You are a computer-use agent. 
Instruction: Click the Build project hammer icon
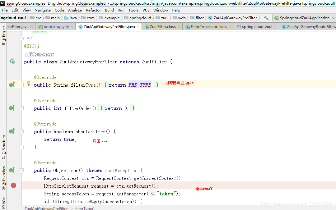(266, 18)
